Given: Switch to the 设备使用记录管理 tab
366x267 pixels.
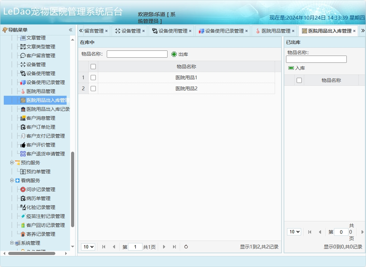Looking at the screenshot, I should pos(222,31).
